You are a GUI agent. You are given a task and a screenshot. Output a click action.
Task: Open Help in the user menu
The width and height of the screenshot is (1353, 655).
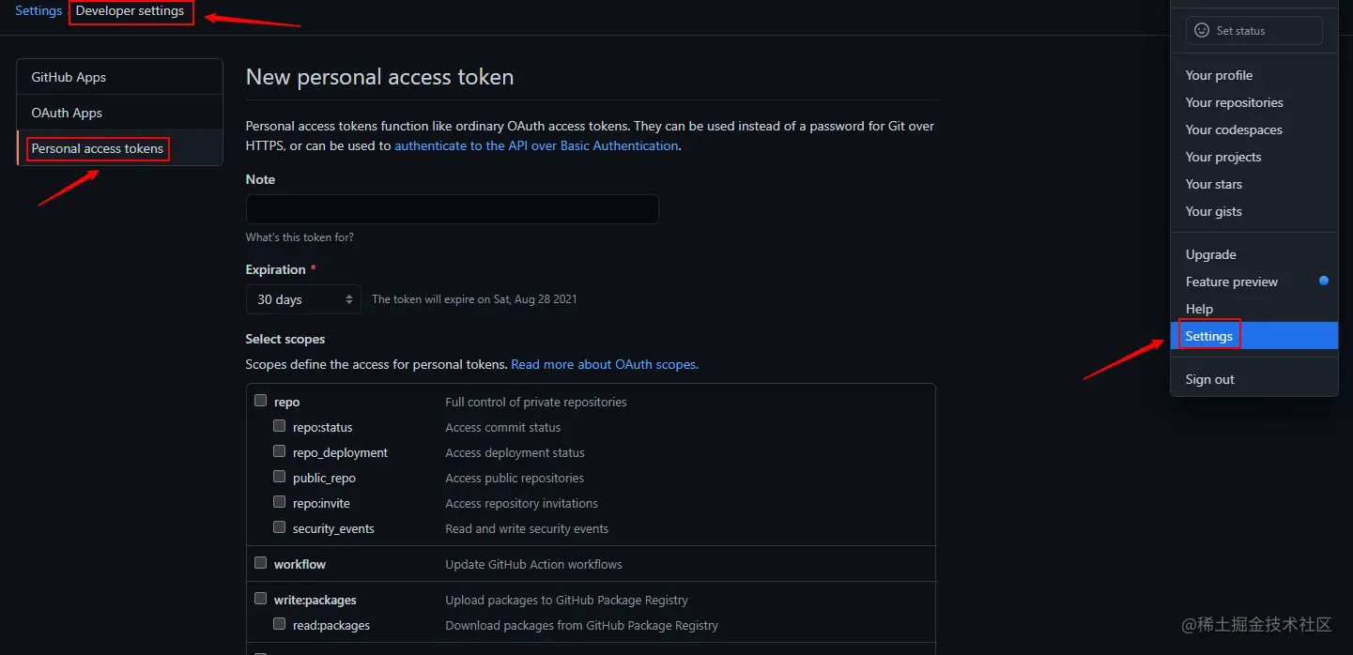[x=1254, y=309]
